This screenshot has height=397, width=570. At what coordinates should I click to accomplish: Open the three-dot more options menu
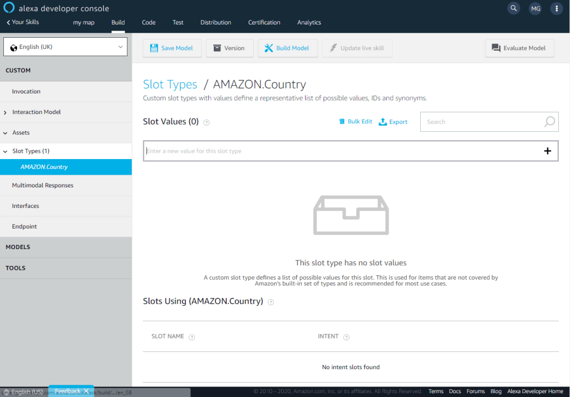[556, 8]
